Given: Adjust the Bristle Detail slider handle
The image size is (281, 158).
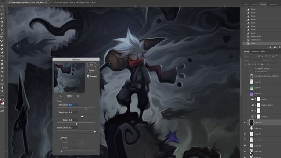Looking at the screenshot, I should (x=95, y=132).
